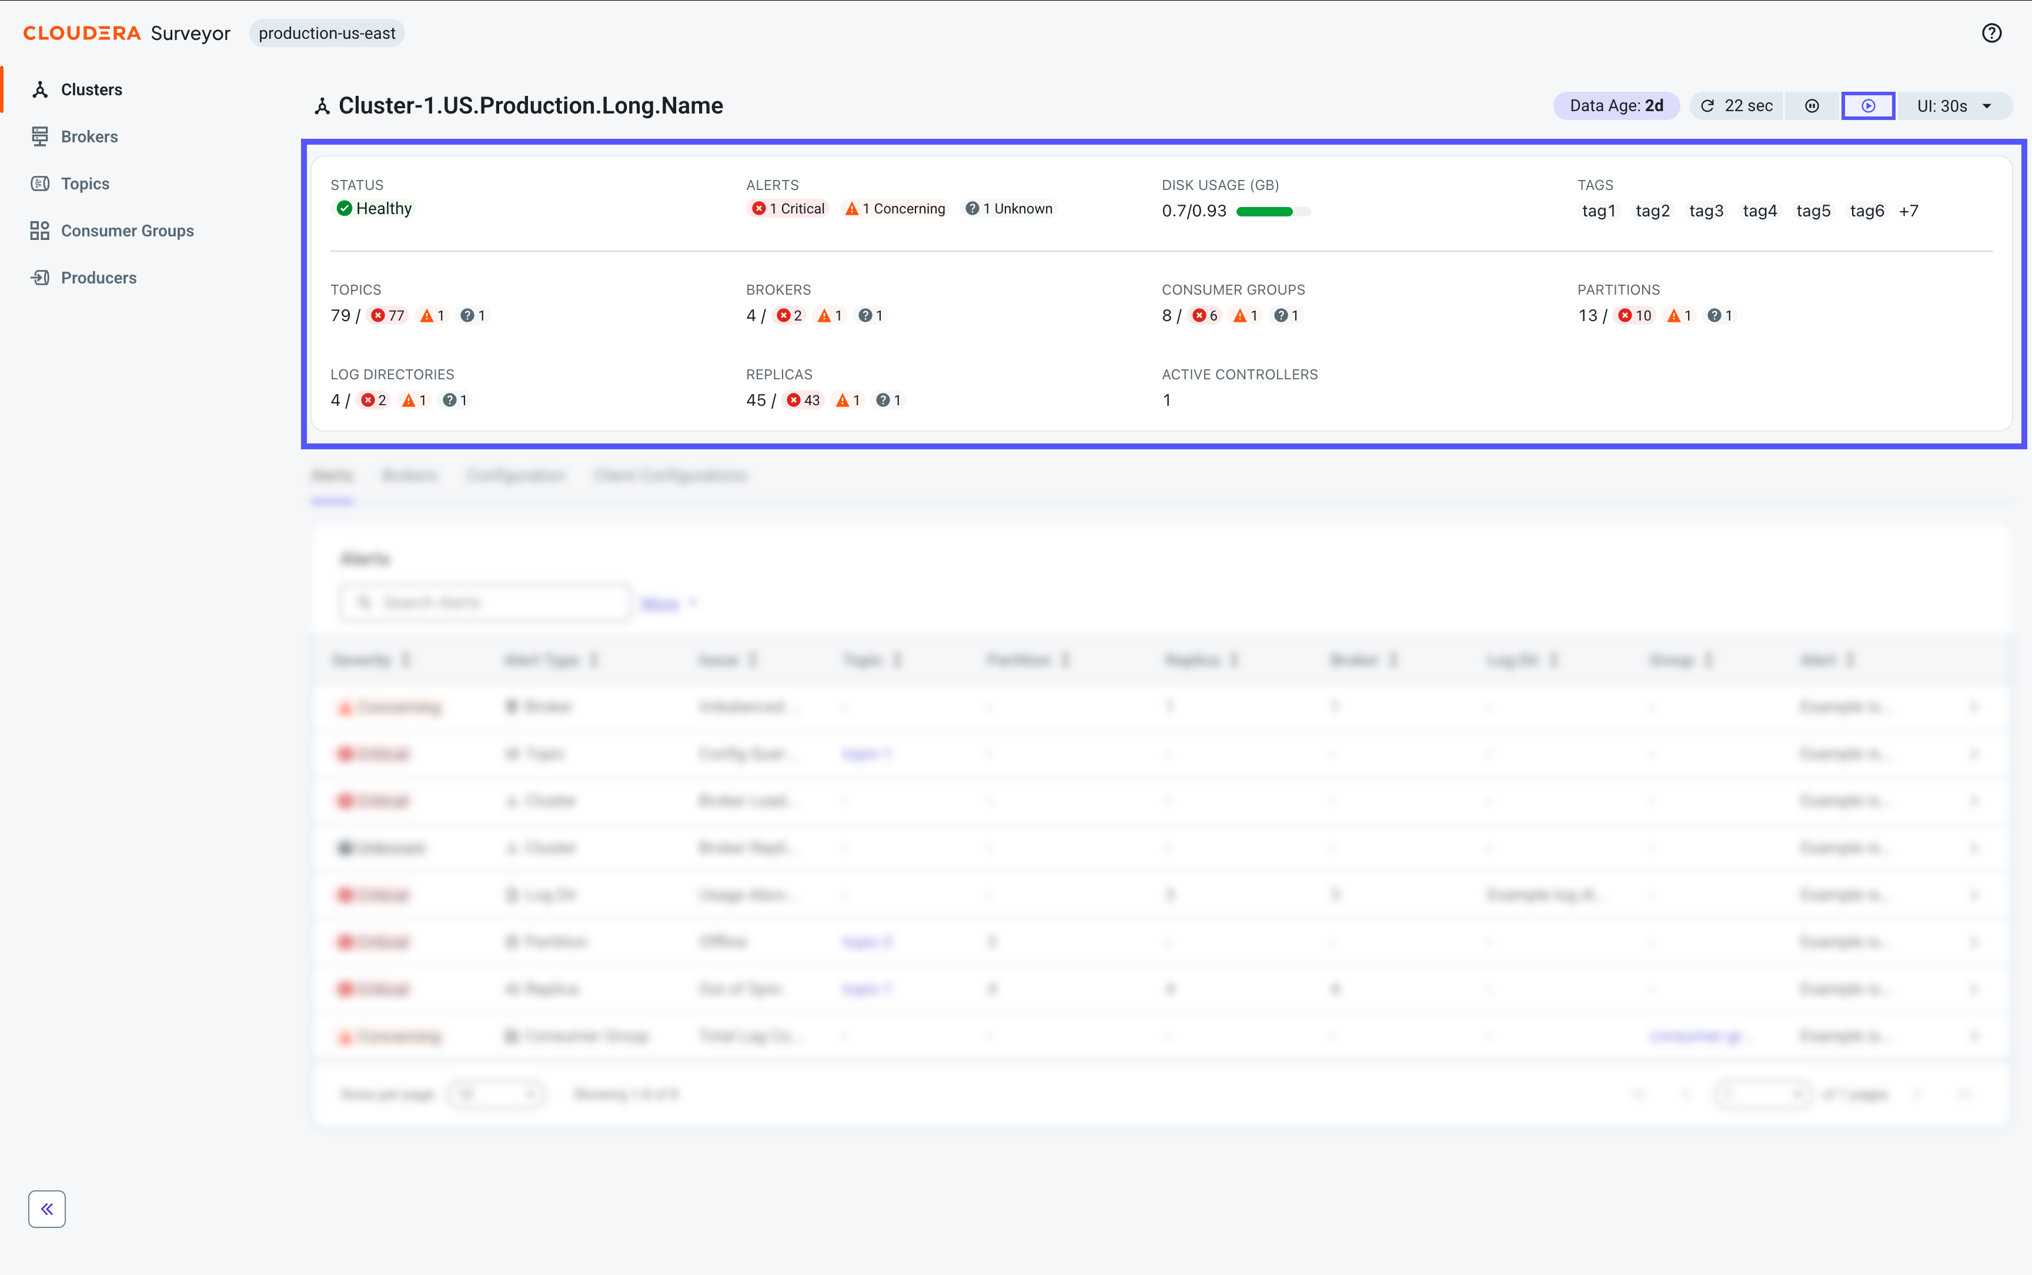The image size is (2032, 1275).
Task: Click the play icon in refresh controls
Action: pos(1867,105)
